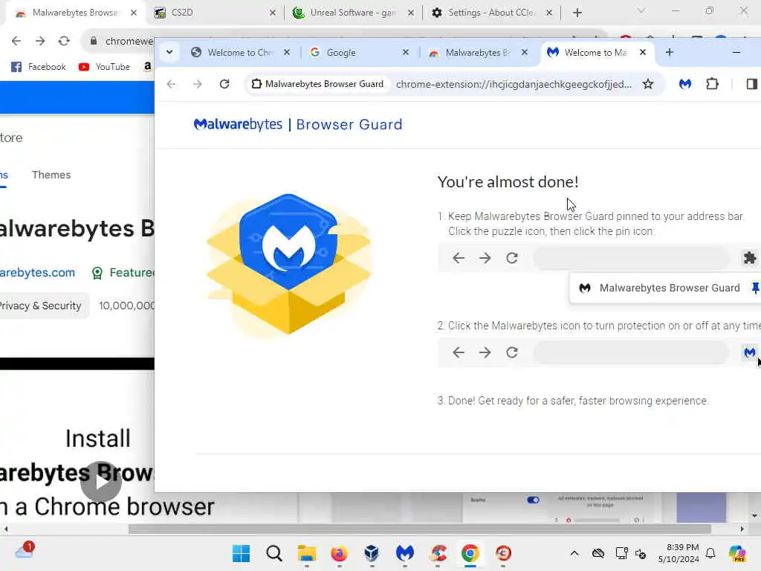Viewport: 761px width, 571px height.
Task: Open tab search chevron in back window
Action: pos(641,10)
